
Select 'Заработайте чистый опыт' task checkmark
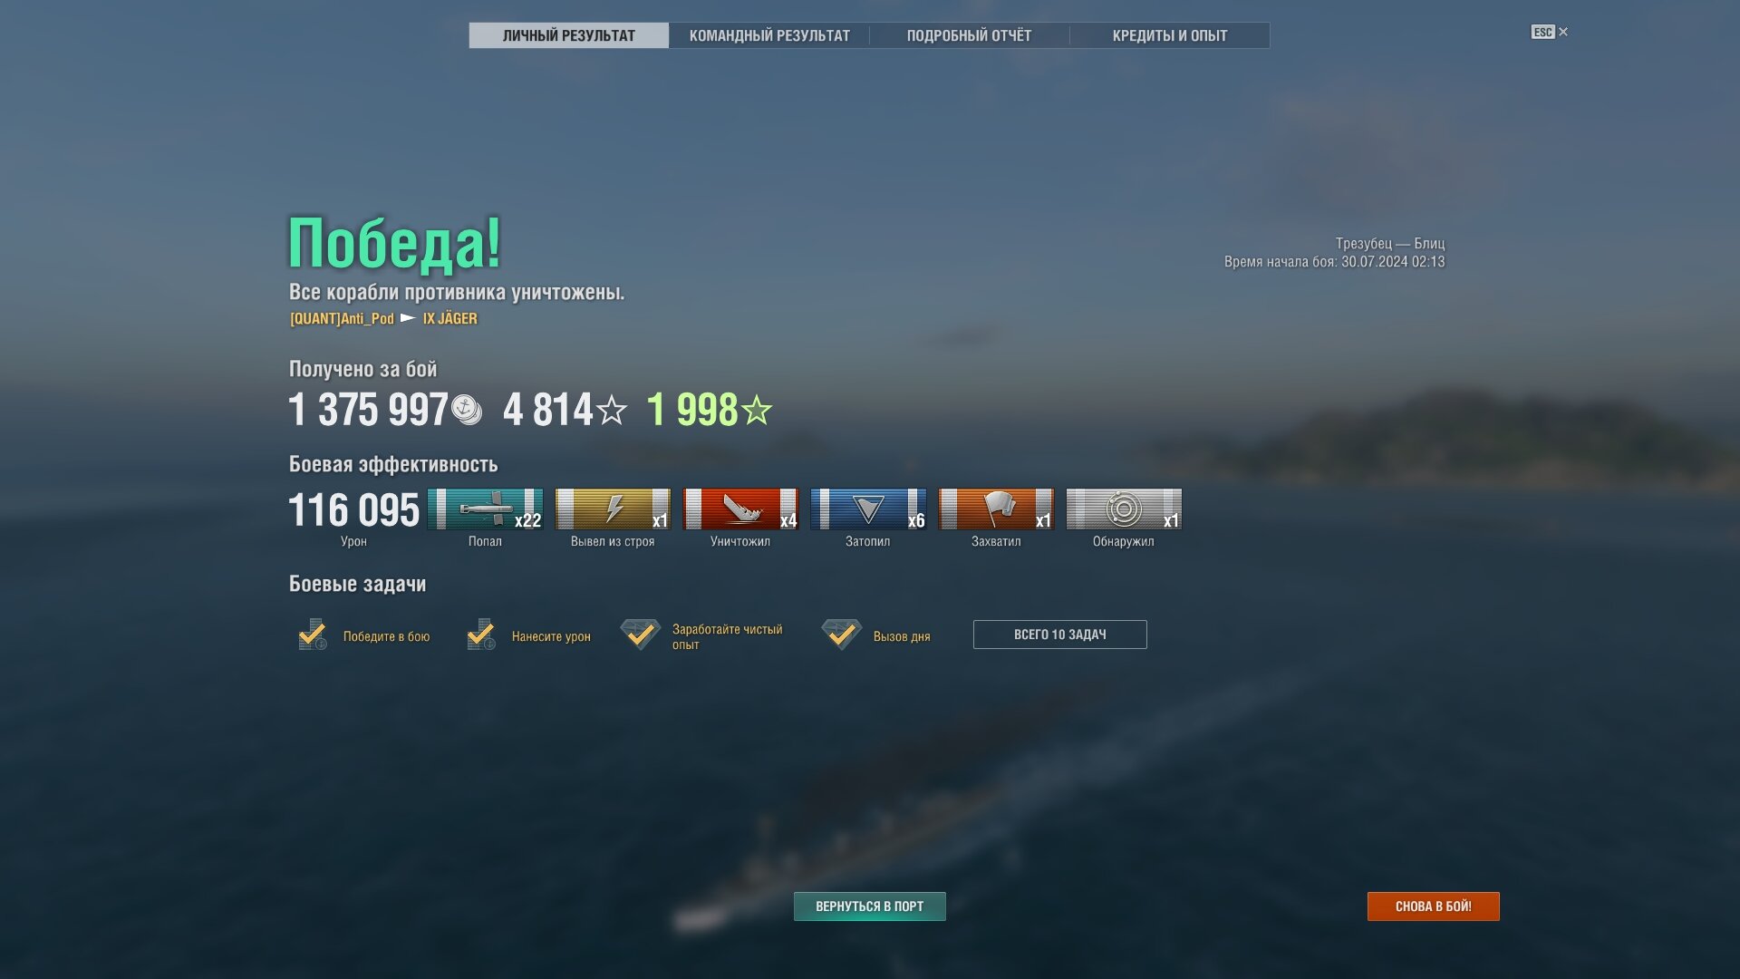641,635
